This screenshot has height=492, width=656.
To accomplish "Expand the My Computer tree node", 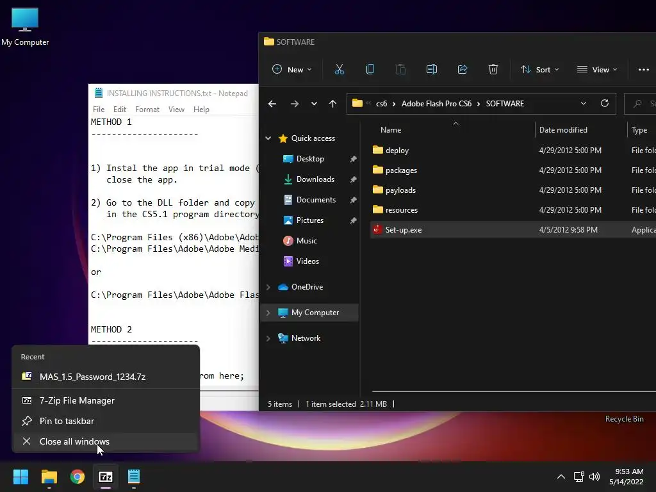I will click(268, 313).
